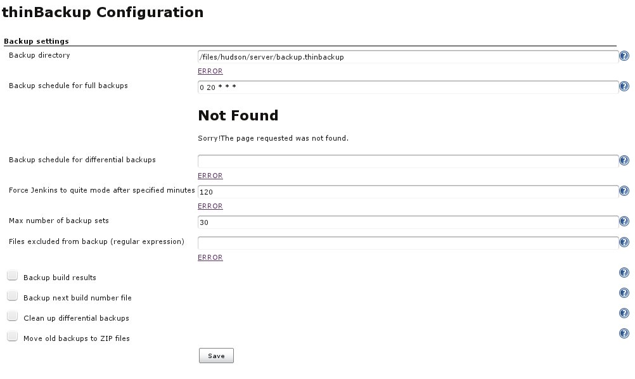635x379 pixels.
Task: Open help for Move old backups to ZIP
Action: coord(624,333)
